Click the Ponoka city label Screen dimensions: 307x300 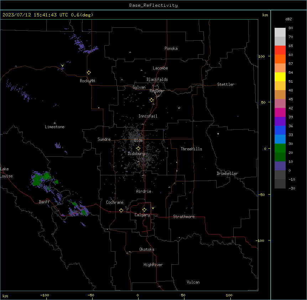[171, 48]
